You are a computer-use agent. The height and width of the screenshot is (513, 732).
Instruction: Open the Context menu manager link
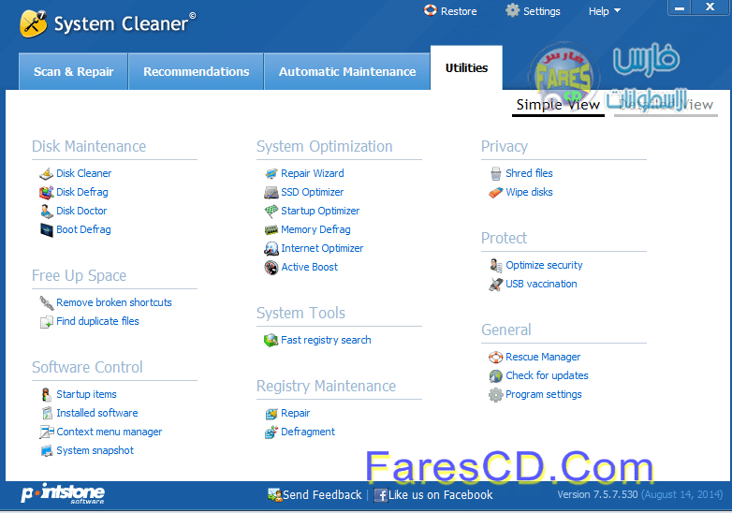coord(110,432)
